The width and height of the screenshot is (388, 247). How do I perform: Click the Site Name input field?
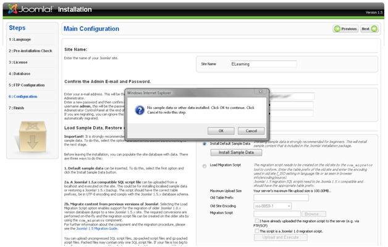[x=263, y=64]
